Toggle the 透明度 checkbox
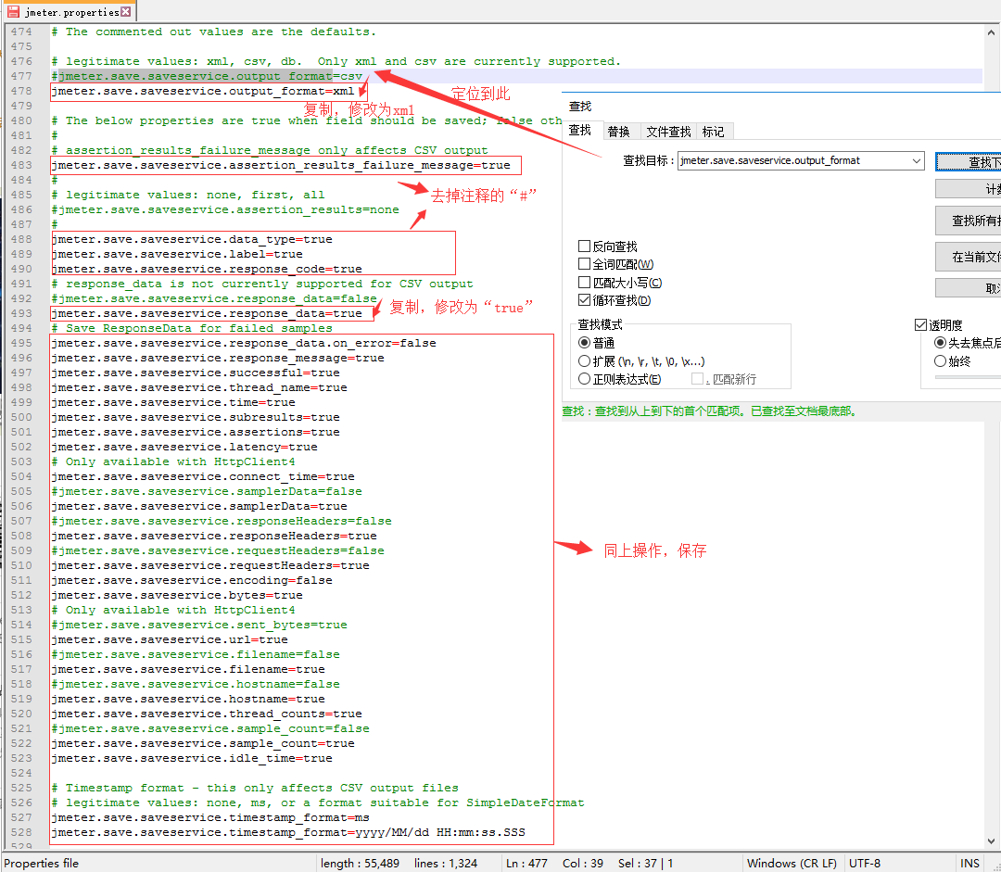The height and width of the screenshot is (872, 1001). point(920,325)
